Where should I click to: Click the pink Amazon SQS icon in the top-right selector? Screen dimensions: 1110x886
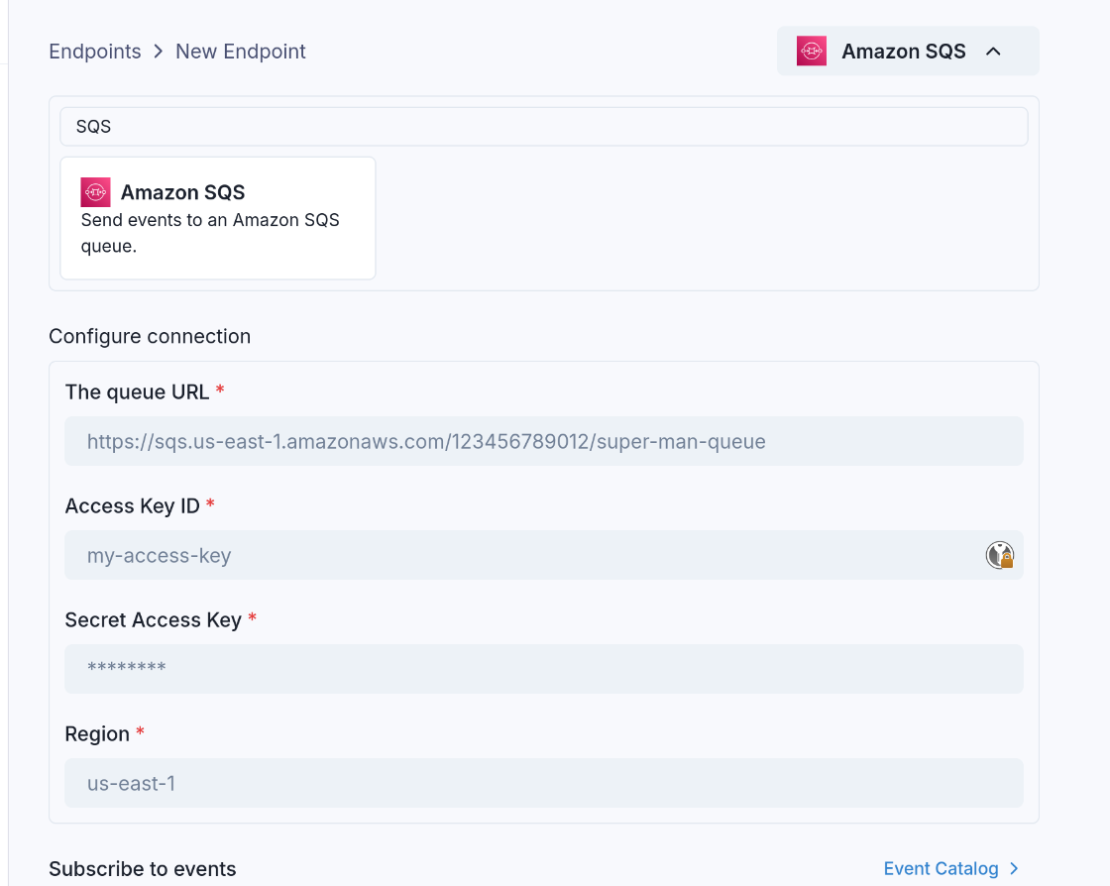(811, 51)
